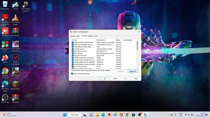Select the BlueStacks archive icon
Viewport: 210px width, 118px height.
tap(15, 32)
